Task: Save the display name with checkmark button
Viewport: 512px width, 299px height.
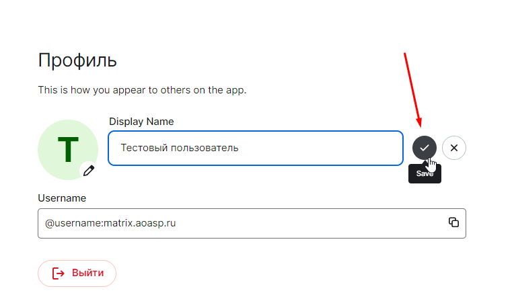Action: click(x=424, y=148)
